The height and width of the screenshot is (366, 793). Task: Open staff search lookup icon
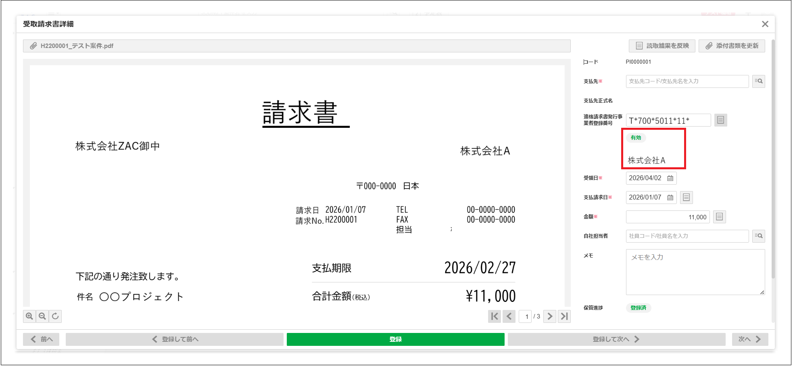[759, 236]
